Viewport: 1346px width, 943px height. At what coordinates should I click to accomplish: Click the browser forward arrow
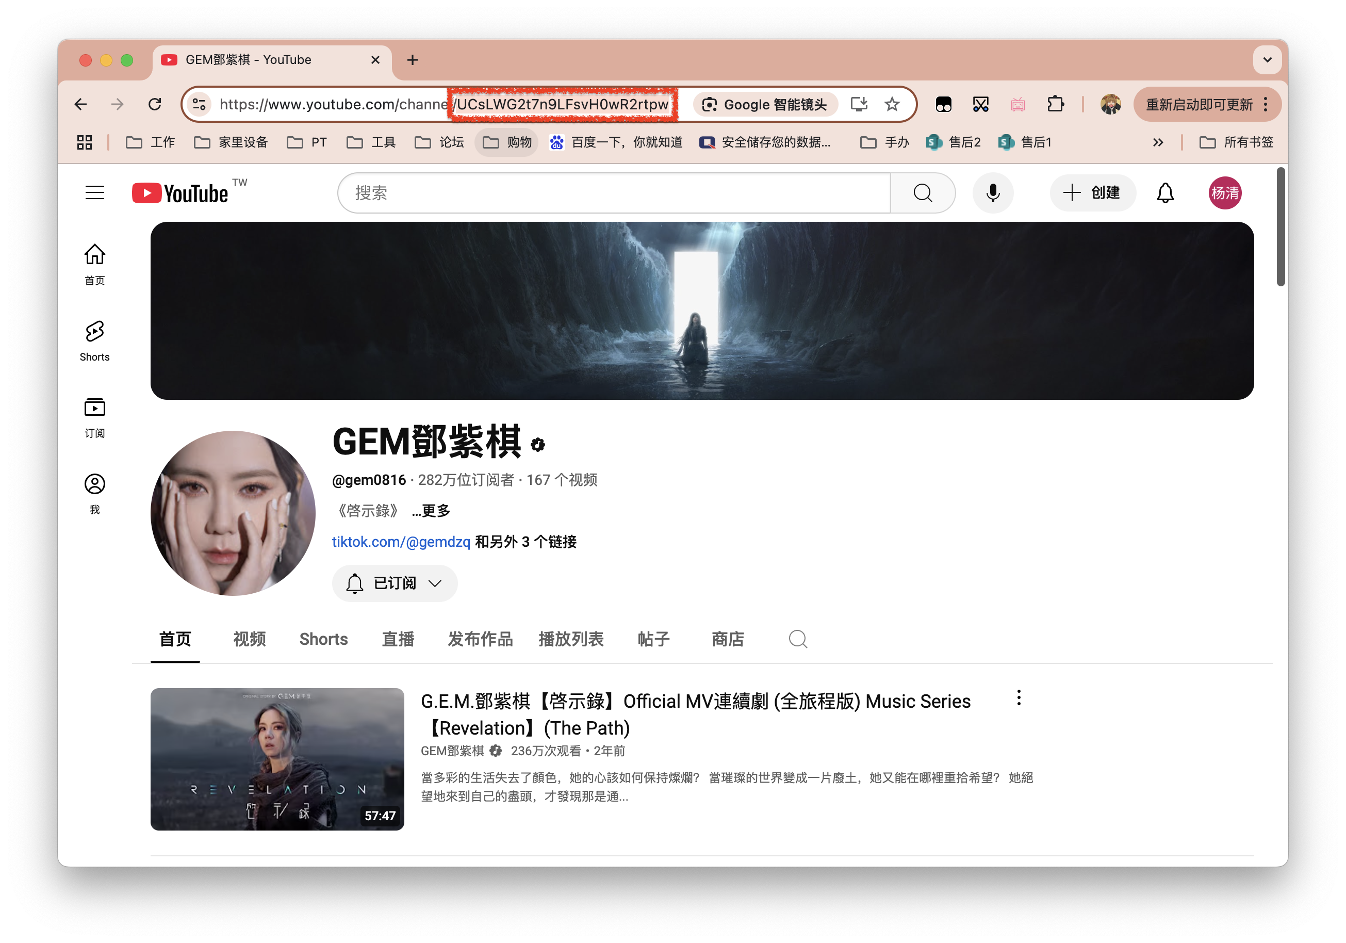(118, 104)
